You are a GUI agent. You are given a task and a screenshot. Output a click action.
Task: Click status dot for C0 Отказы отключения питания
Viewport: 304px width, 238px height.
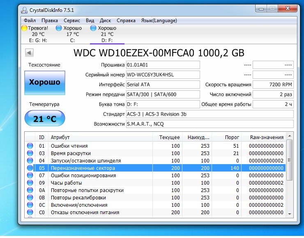tap(30, 212)
